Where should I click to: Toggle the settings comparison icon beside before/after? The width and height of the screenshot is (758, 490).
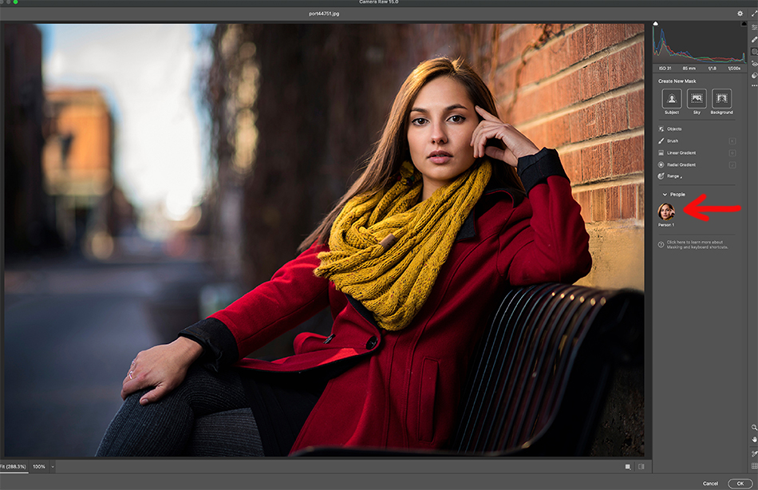tap(642, 467)
